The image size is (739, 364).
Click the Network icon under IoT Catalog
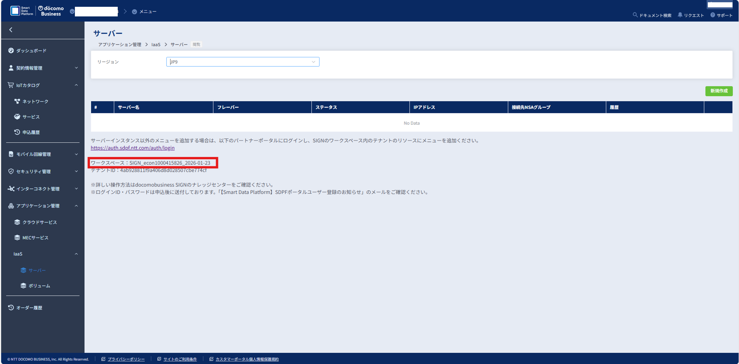pos(17,101)
